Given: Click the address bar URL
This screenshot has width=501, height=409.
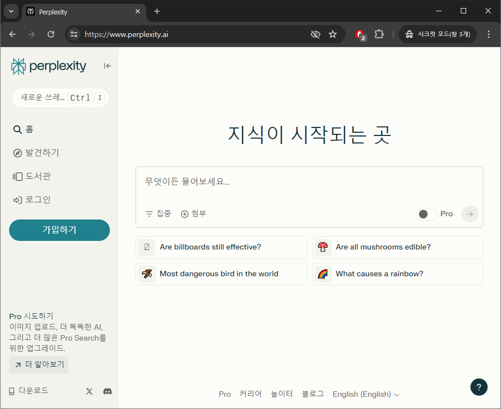Looking at the screenshot, I should (126, 34).
